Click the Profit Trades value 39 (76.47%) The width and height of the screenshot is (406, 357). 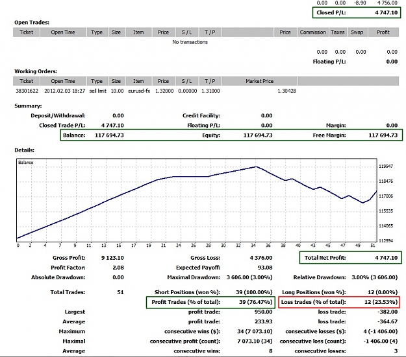(x=255, y=302)
